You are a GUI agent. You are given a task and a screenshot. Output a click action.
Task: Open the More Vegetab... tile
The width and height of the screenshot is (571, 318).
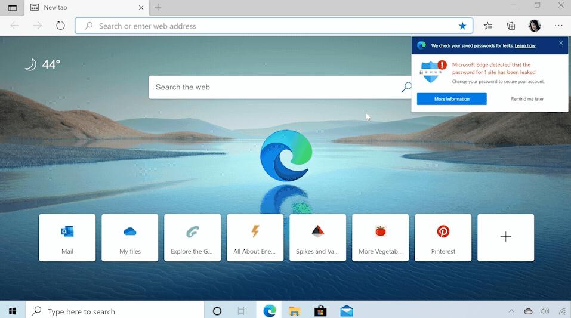coord(380,237)
